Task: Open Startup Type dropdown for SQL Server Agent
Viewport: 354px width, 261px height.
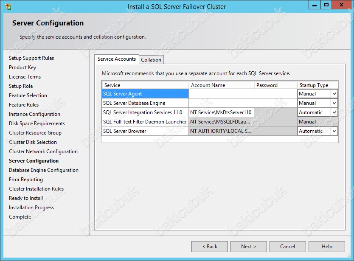Action: tap(334, 94)
